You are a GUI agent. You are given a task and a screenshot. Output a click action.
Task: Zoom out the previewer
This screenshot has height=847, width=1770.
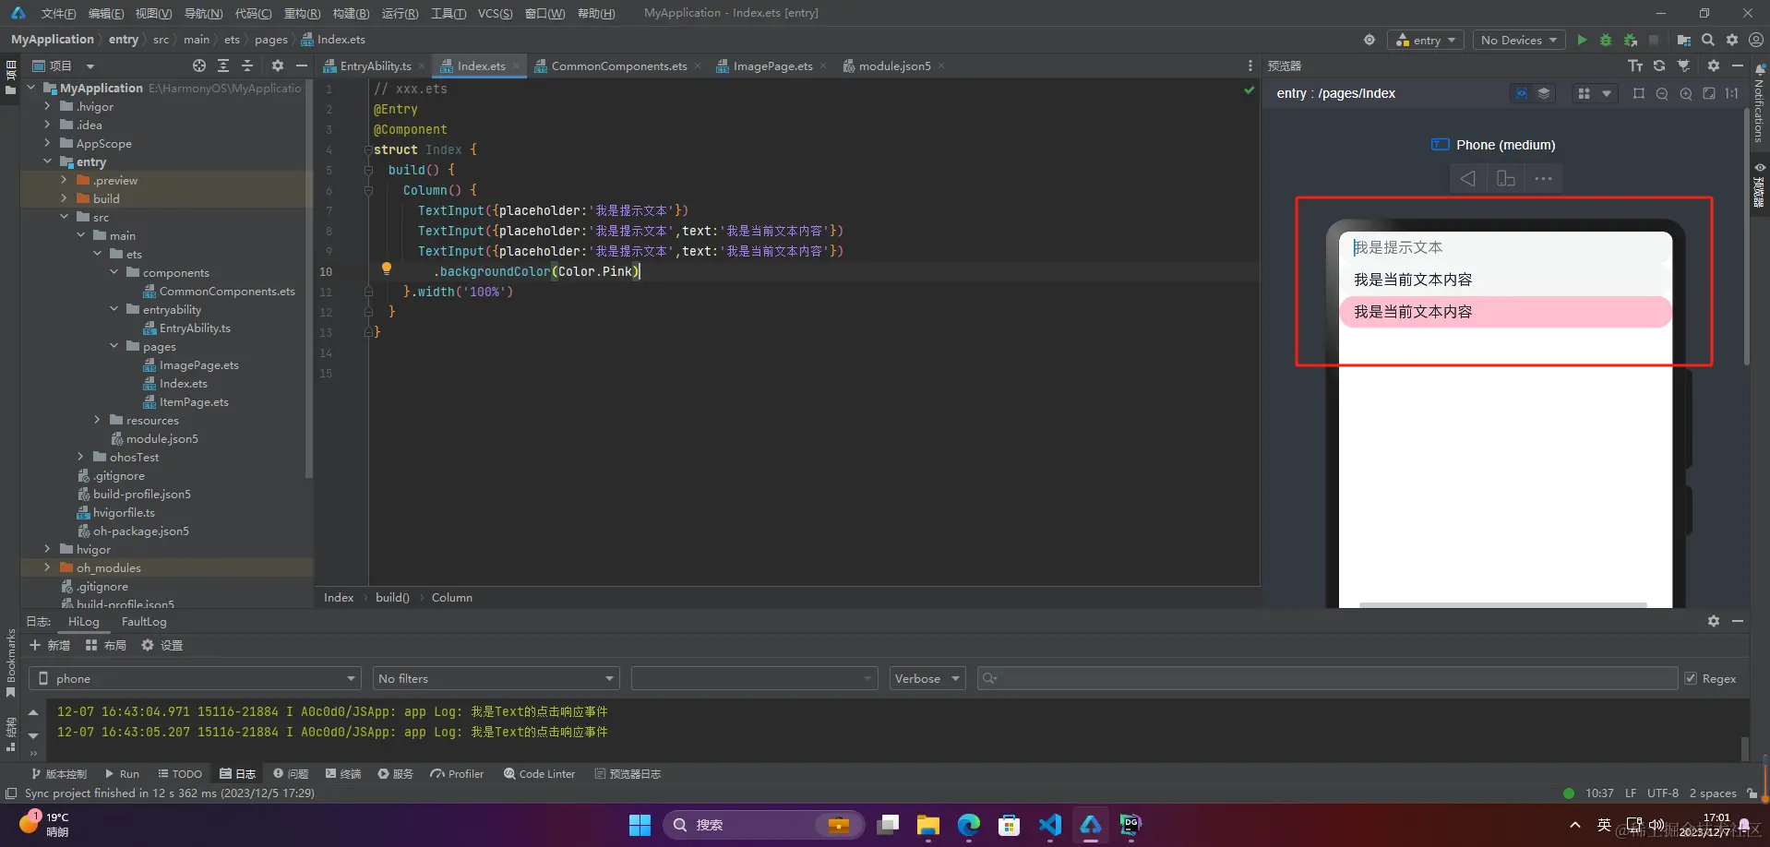pyautogui.click(x=1662, y=93)
